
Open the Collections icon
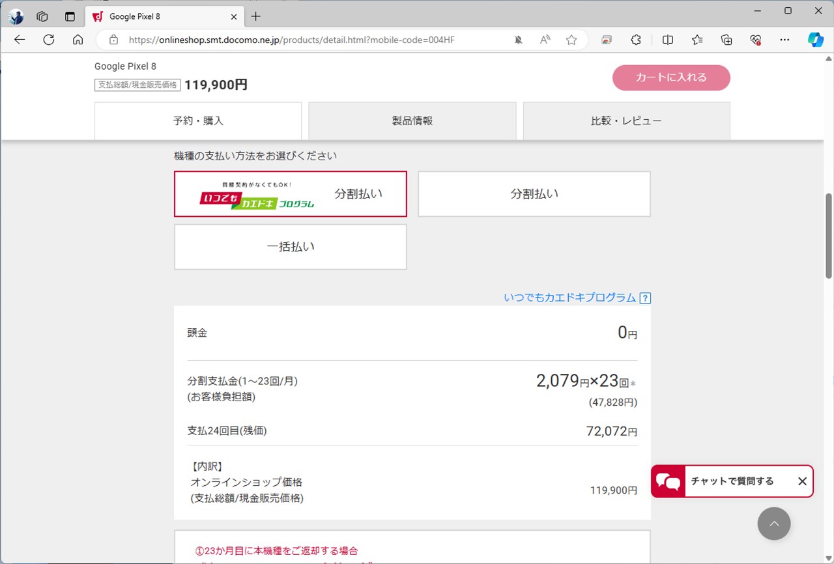click(726, 40)
